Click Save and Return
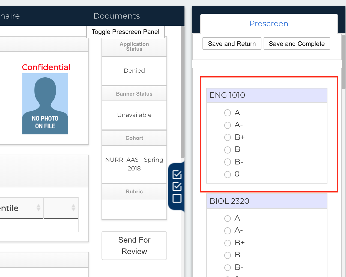The height and width of the screenshot is (277, 346). tap(232, 44)
